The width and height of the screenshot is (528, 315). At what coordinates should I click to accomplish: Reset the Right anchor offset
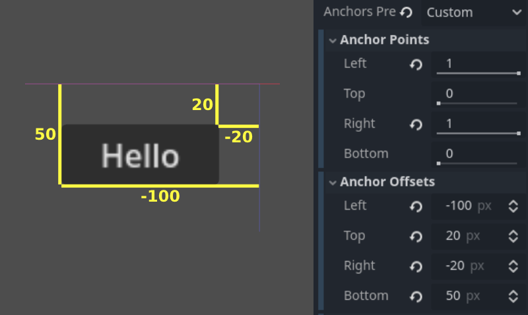(416, 266)
